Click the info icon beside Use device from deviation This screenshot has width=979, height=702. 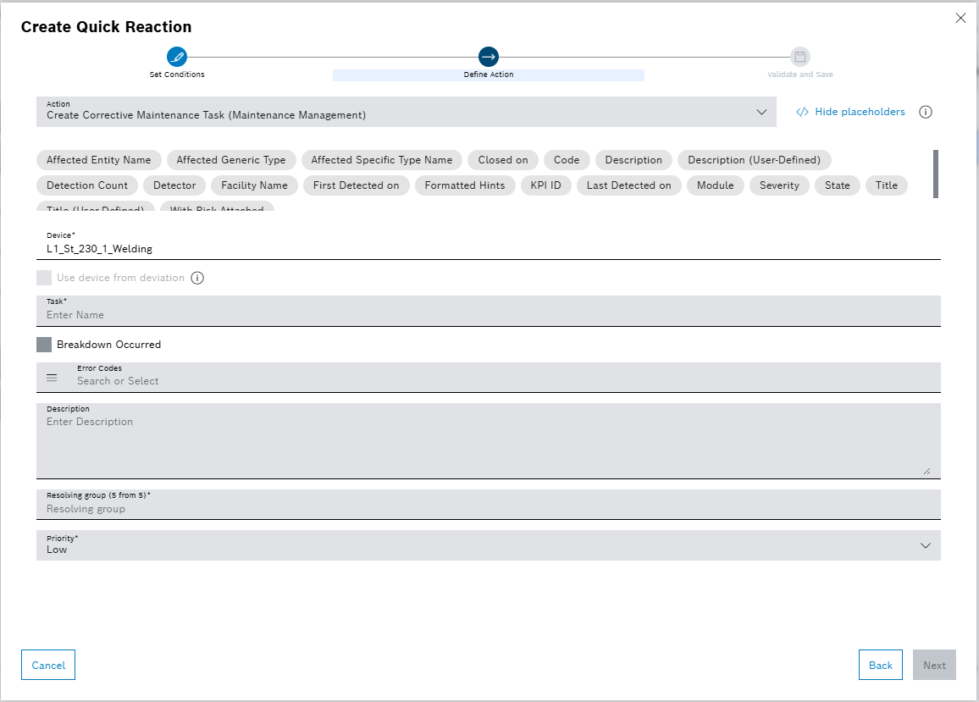tap(197, 277)
